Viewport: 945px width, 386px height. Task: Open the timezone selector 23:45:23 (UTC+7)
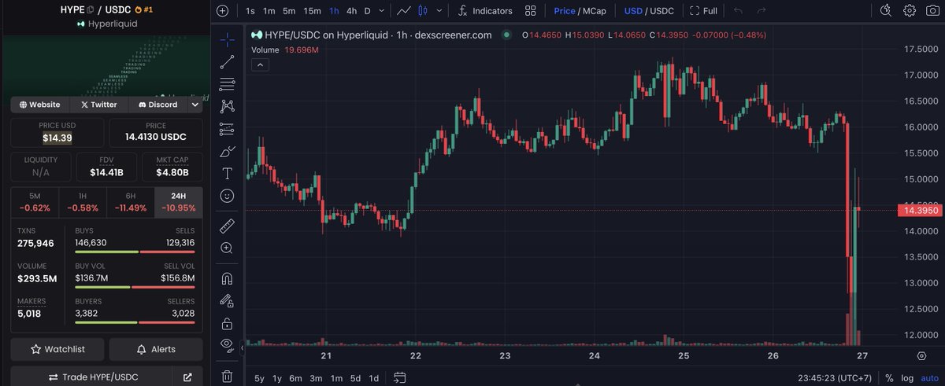833,377
